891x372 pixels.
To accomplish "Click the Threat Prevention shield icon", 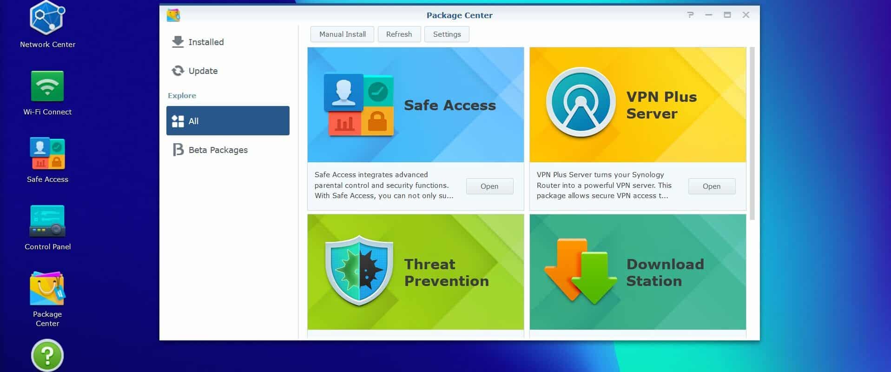I will point(359,271).
